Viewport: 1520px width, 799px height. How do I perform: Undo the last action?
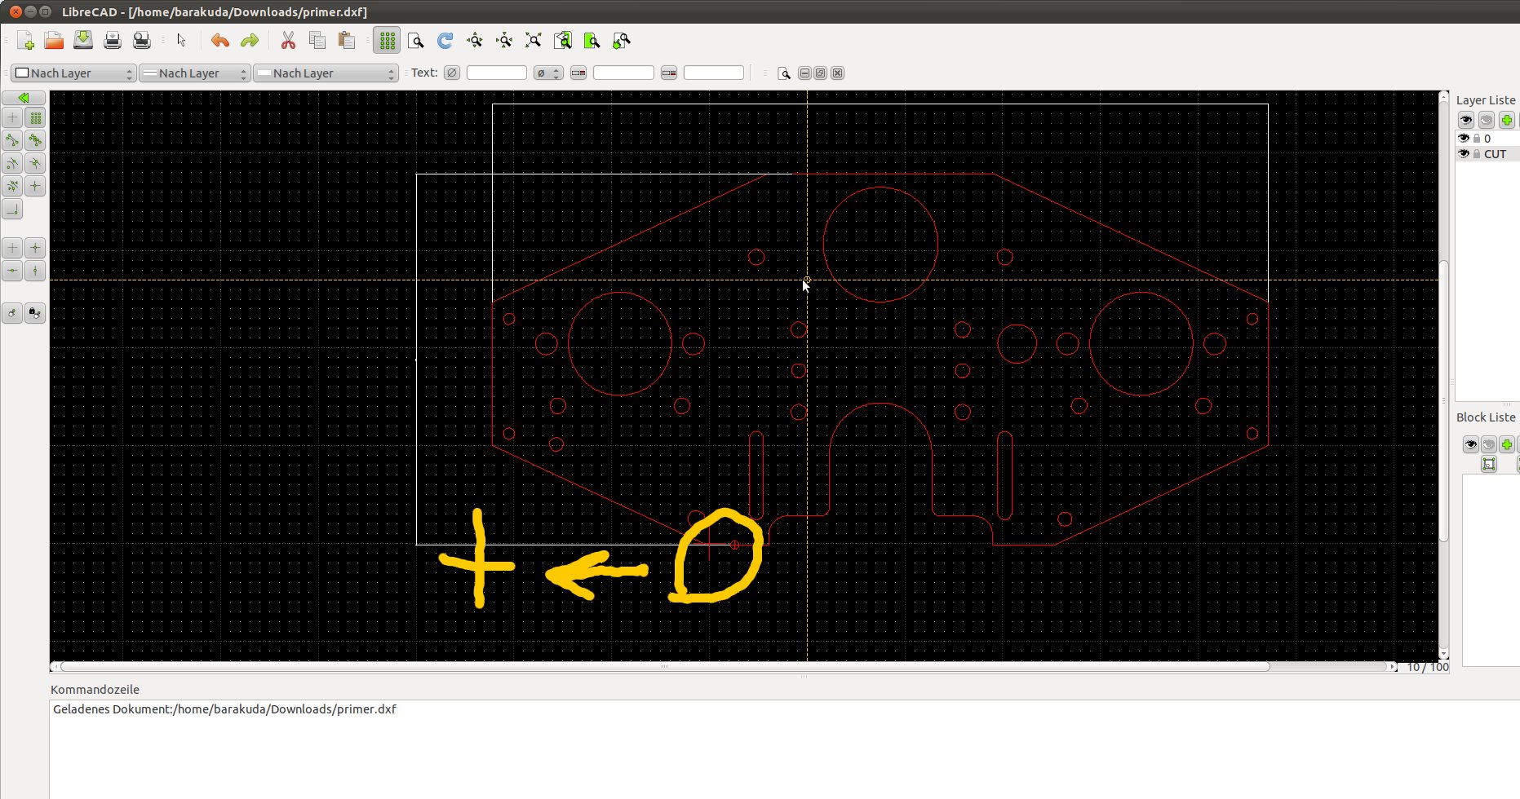tap(219, 41)
